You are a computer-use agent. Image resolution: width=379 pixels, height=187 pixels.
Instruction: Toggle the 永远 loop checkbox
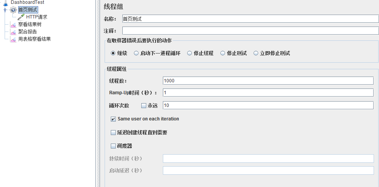(144, 105)
